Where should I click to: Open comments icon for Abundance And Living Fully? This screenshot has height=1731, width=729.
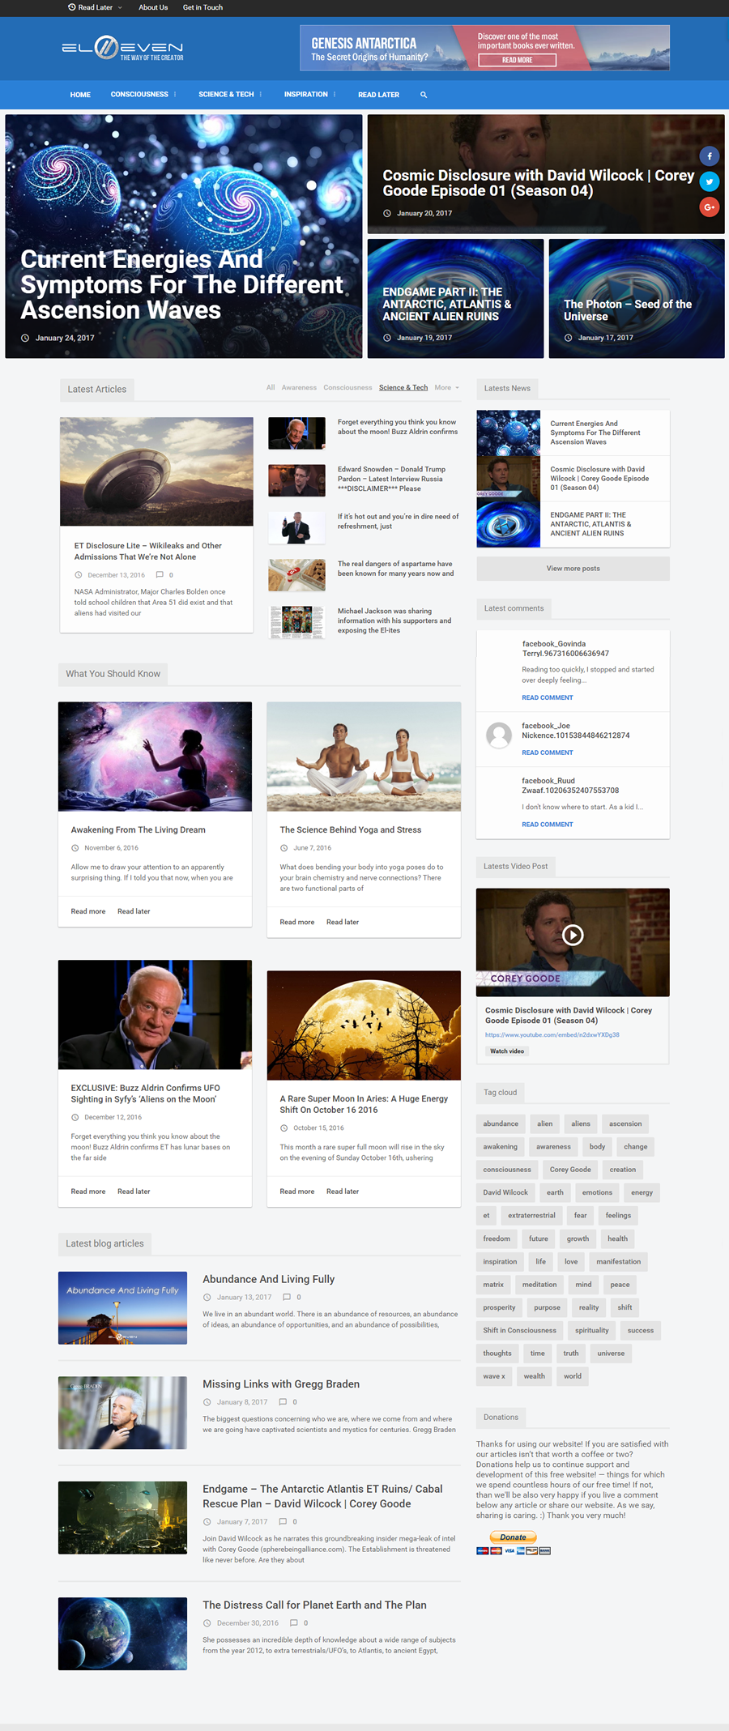click(287, 1297)
